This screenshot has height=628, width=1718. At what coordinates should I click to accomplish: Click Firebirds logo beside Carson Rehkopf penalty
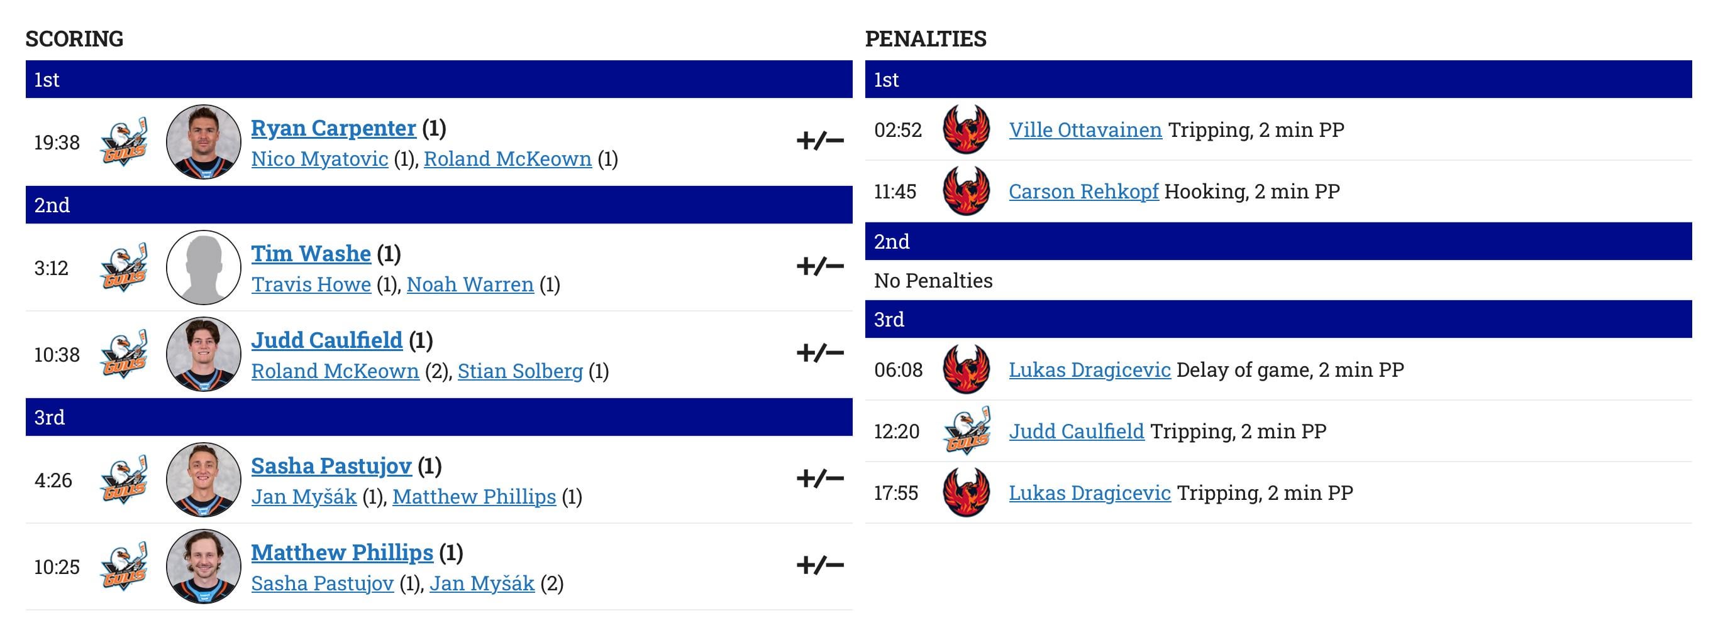coord(966,191)
